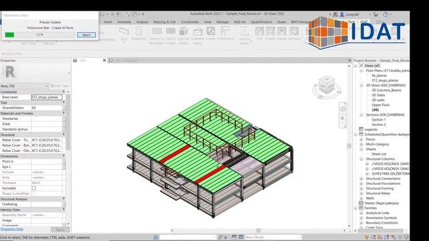The height and width of the screenshot is (241, 429).
Task: Click the FireRating value field
Action: (x=46, y=204)
